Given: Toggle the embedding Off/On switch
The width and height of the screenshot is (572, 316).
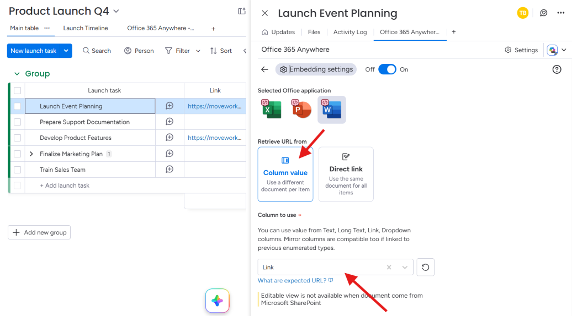Looking at the screenshot, I should [387, 69].
